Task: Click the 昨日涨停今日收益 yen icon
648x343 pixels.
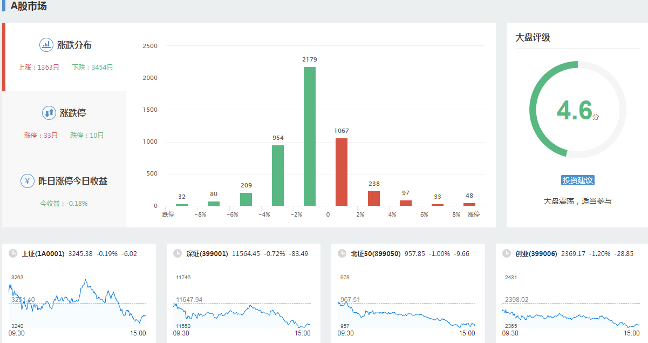Action: 28,181
